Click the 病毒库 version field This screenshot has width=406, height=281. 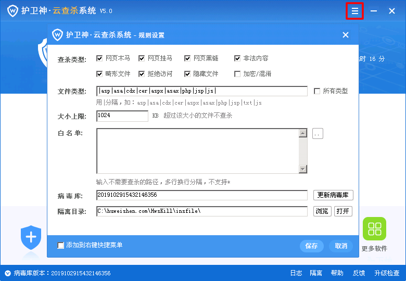[x=202, y=195]
